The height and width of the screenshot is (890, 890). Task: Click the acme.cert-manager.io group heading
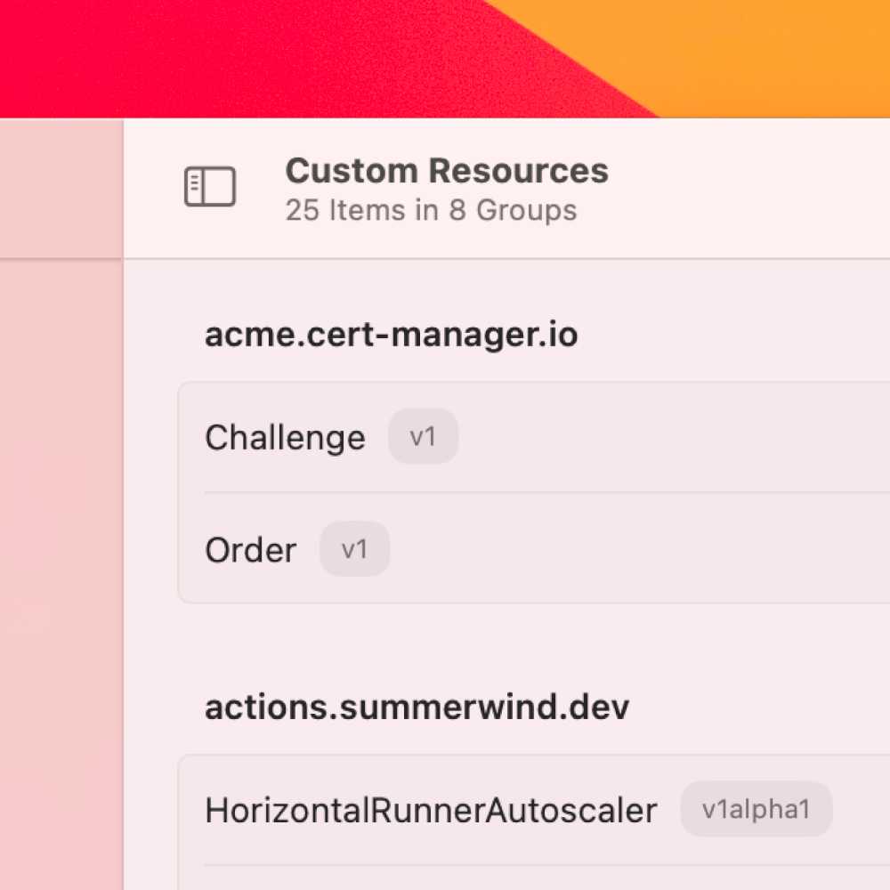click(x=392, y=335)
